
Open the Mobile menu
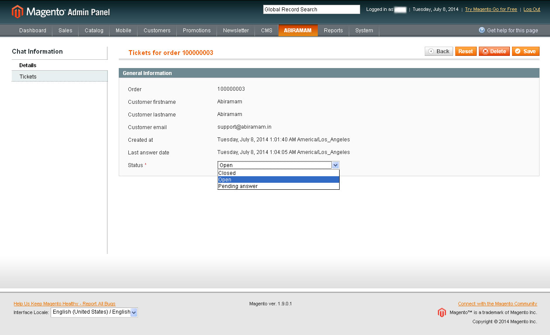(124, 31)
